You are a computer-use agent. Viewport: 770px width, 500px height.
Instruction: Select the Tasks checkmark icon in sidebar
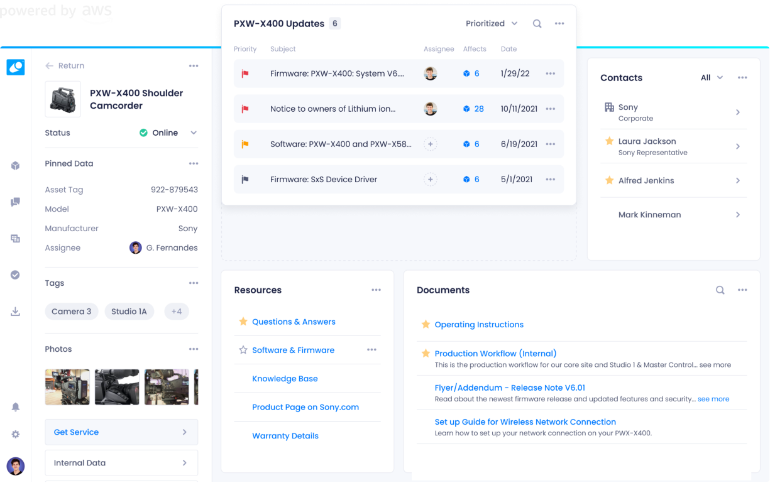pyautogui.click(x=15, y=274)
